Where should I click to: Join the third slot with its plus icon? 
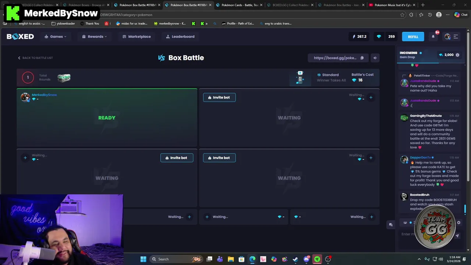25,158
